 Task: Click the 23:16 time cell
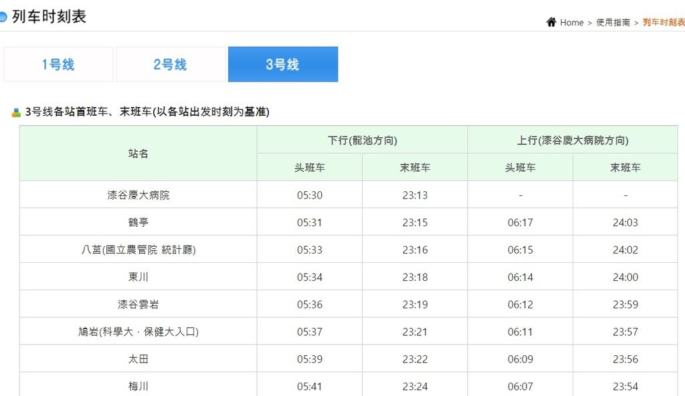coord(415,250)
